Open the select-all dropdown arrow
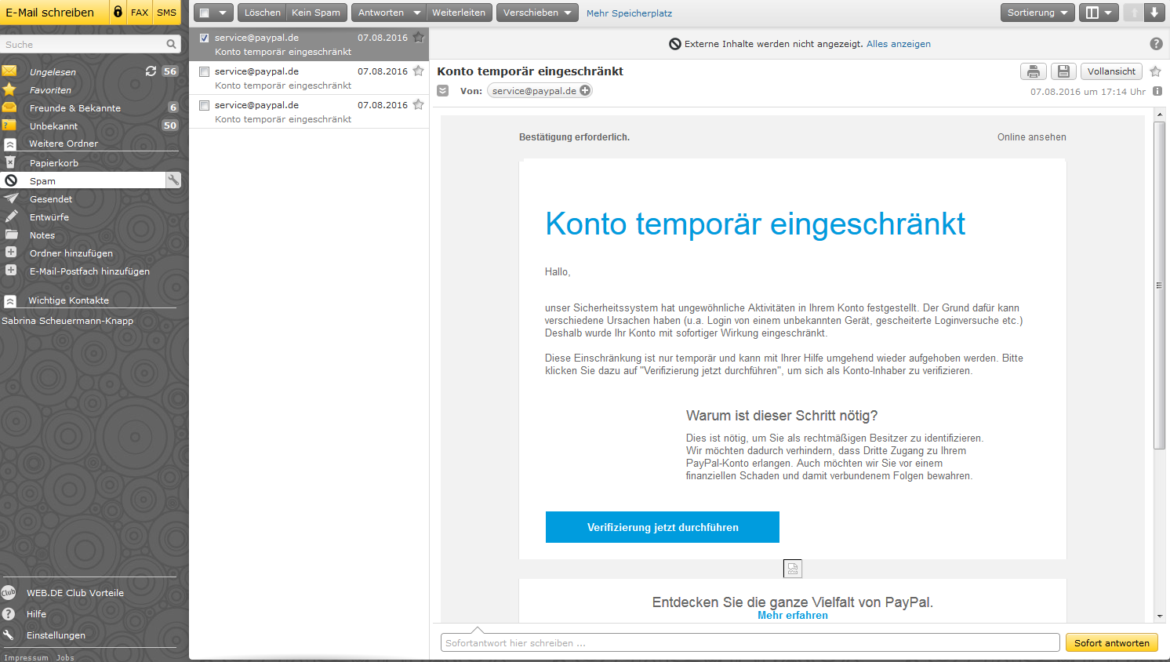 coord(223,13)
